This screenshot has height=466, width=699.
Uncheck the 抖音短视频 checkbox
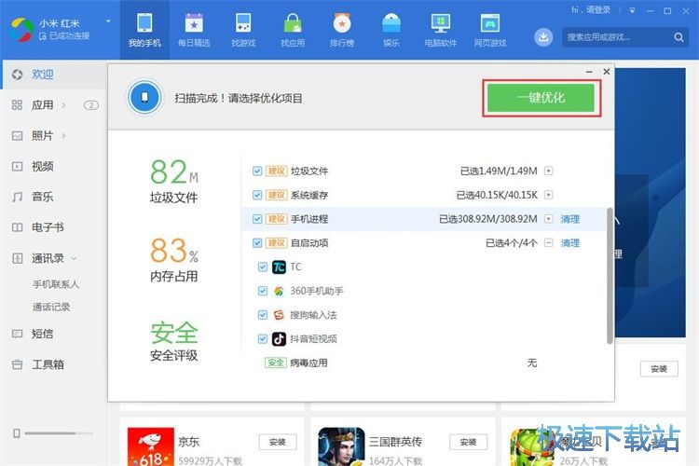tap(263, 339)
